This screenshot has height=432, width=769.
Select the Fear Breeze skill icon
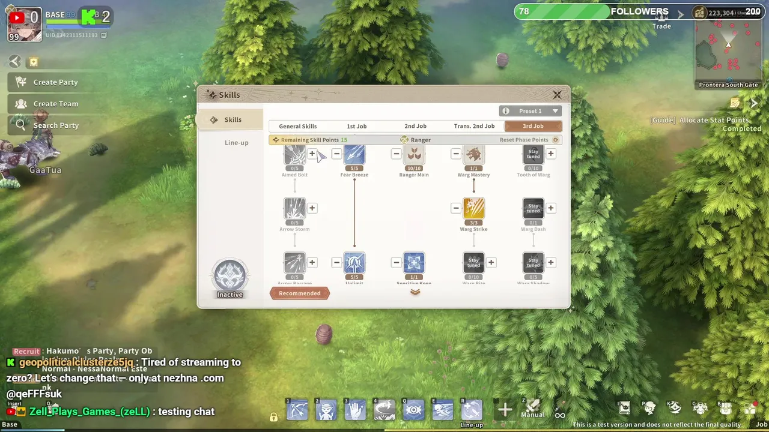click(x=354, y=155)
